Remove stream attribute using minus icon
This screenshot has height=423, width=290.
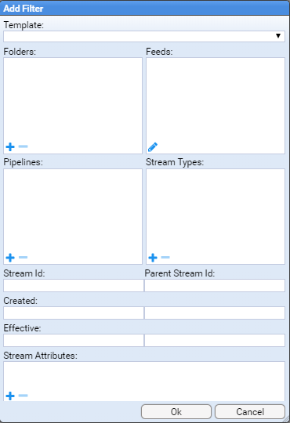24,396
